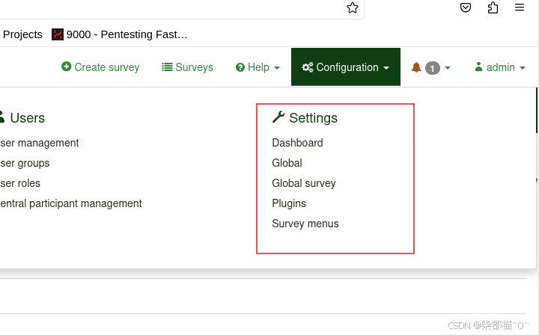
Task: Open the Pocket save icon
Action: [x=466, y=7]
